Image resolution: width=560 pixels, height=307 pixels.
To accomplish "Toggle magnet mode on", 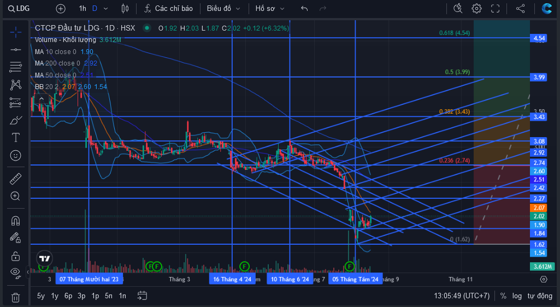I will 15,221.
